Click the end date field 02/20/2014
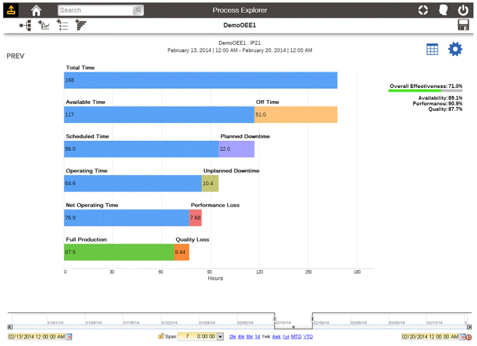Image resolution: width=477 pixels, height=346 pixels. coord(430,336)
